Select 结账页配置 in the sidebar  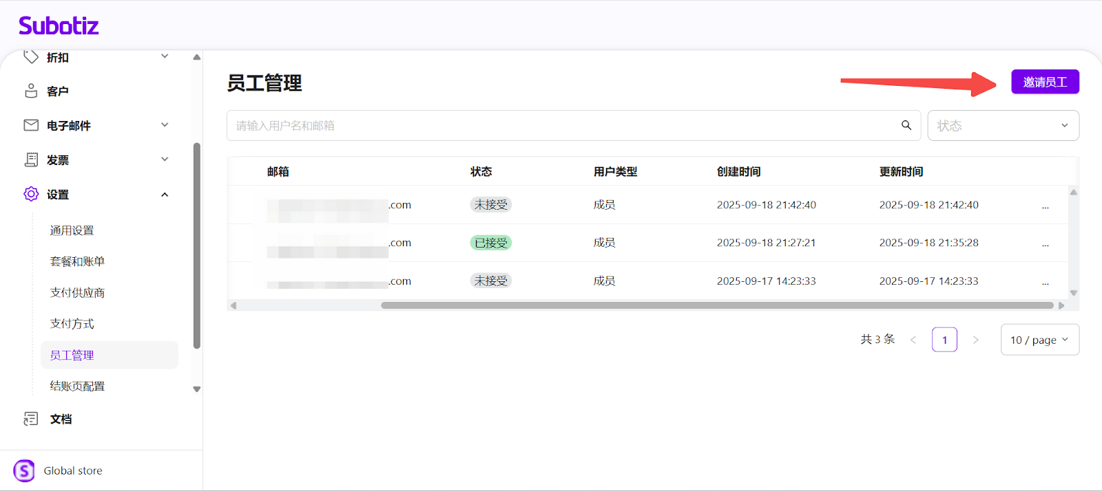77,386
